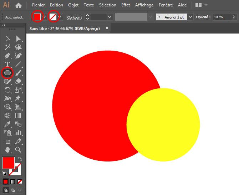Screen dimensions: 239x195
Task: Choose the Hand tool
Action: pyautogui.click(x=7, y=150)
